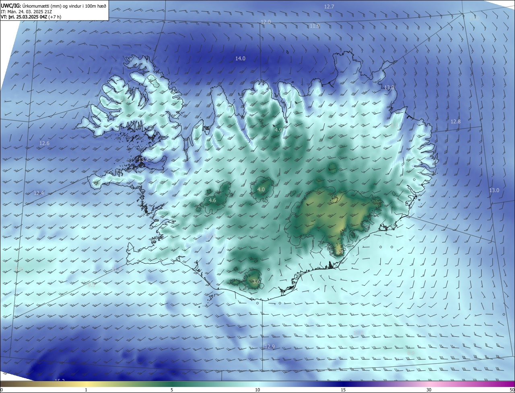Click the 14.0 precipitable water value
This screenshot has height=393, width=515.
pyautogui.click(x=240, y=59)
